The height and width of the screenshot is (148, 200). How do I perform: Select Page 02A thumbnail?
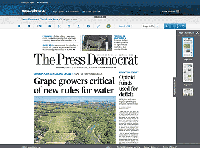coord(188,73)
